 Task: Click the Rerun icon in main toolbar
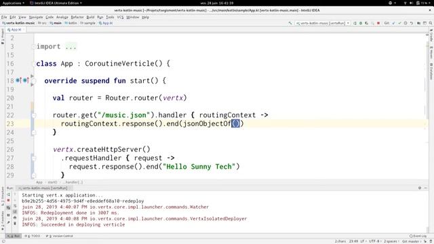click(355, 23)
